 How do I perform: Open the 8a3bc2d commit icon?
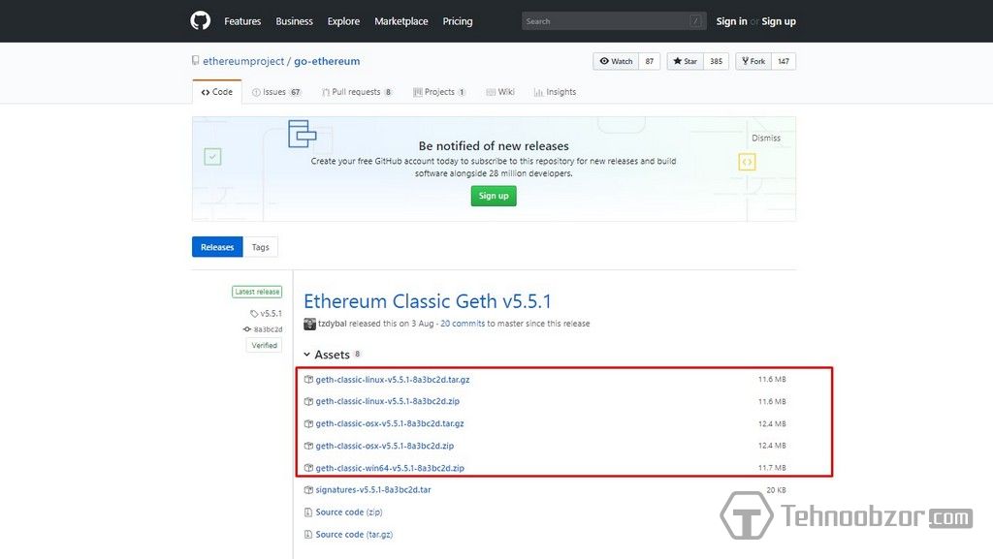[x=247, y=329]
